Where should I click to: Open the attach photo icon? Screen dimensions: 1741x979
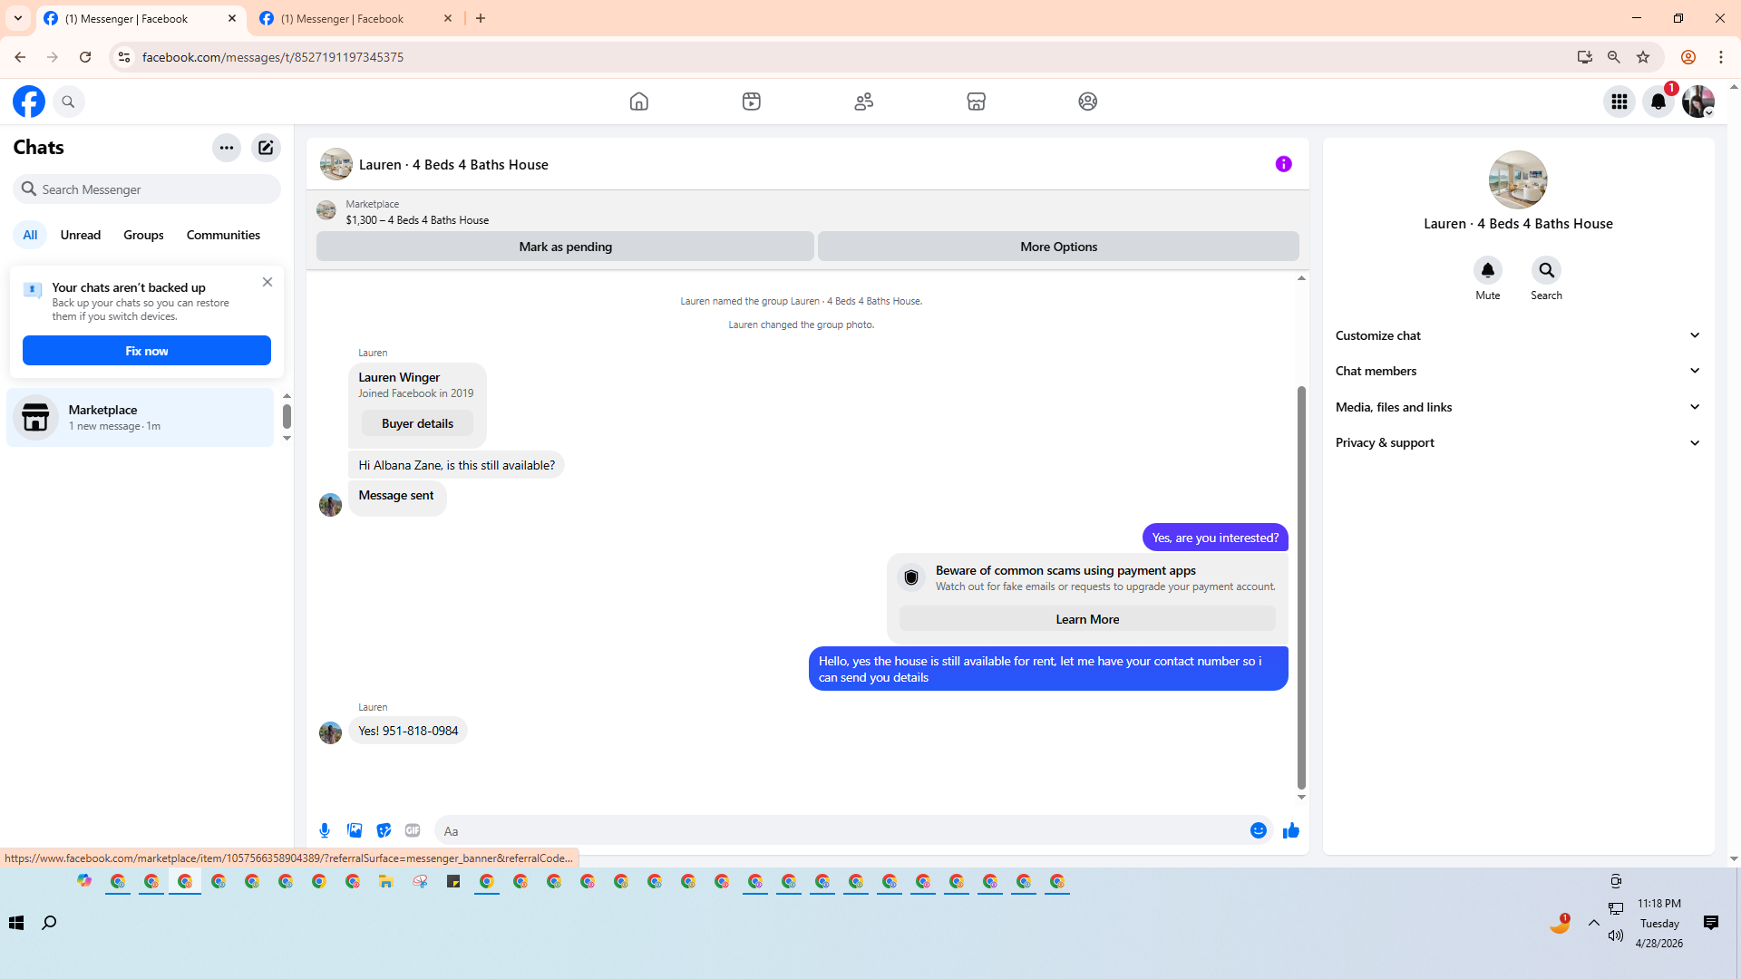click(355, 830)
